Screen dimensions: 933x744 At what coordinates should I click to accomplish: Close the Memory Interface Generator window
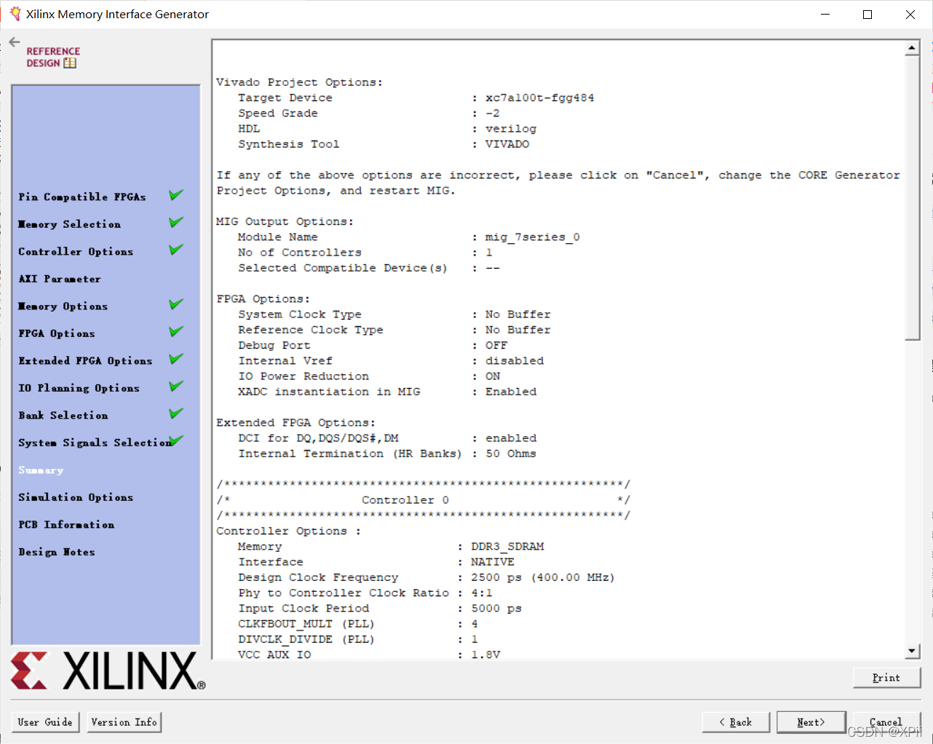(x=910, y=15)
